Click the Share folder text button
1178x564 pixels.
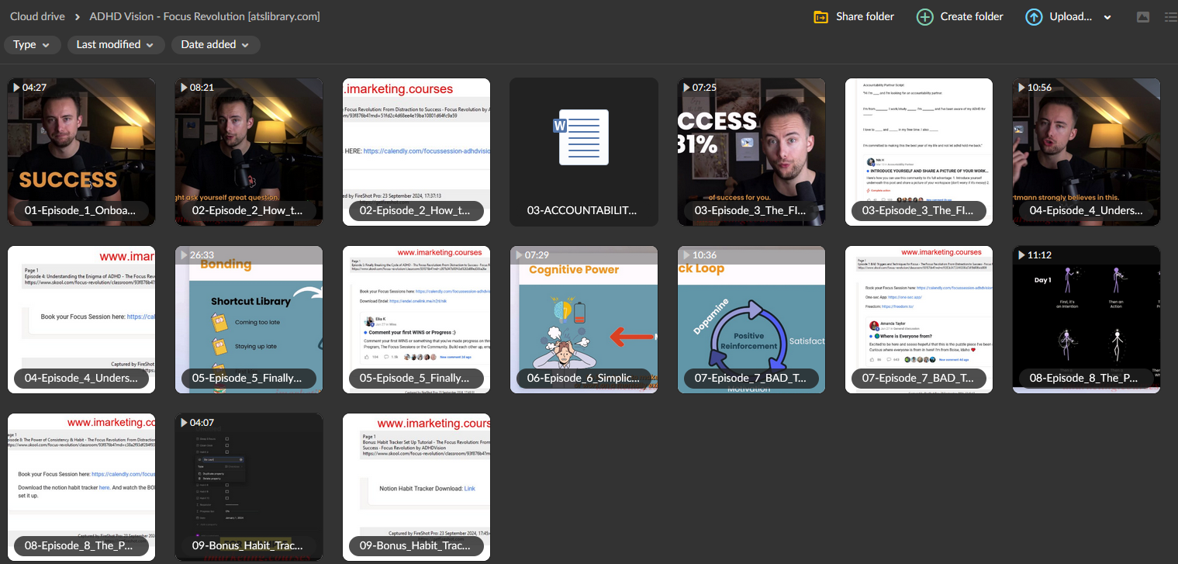pyautogui.click(x=865, y=16)
